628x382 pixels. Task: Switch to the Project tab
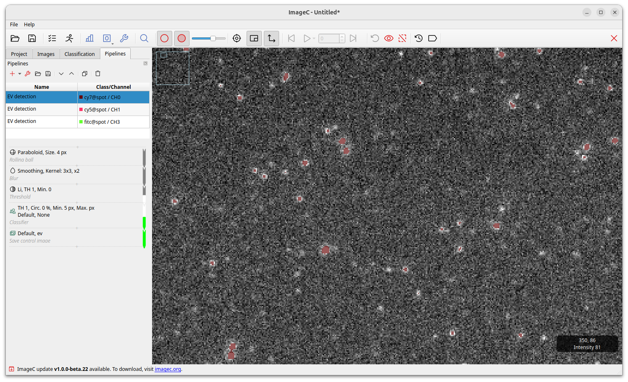19,54
